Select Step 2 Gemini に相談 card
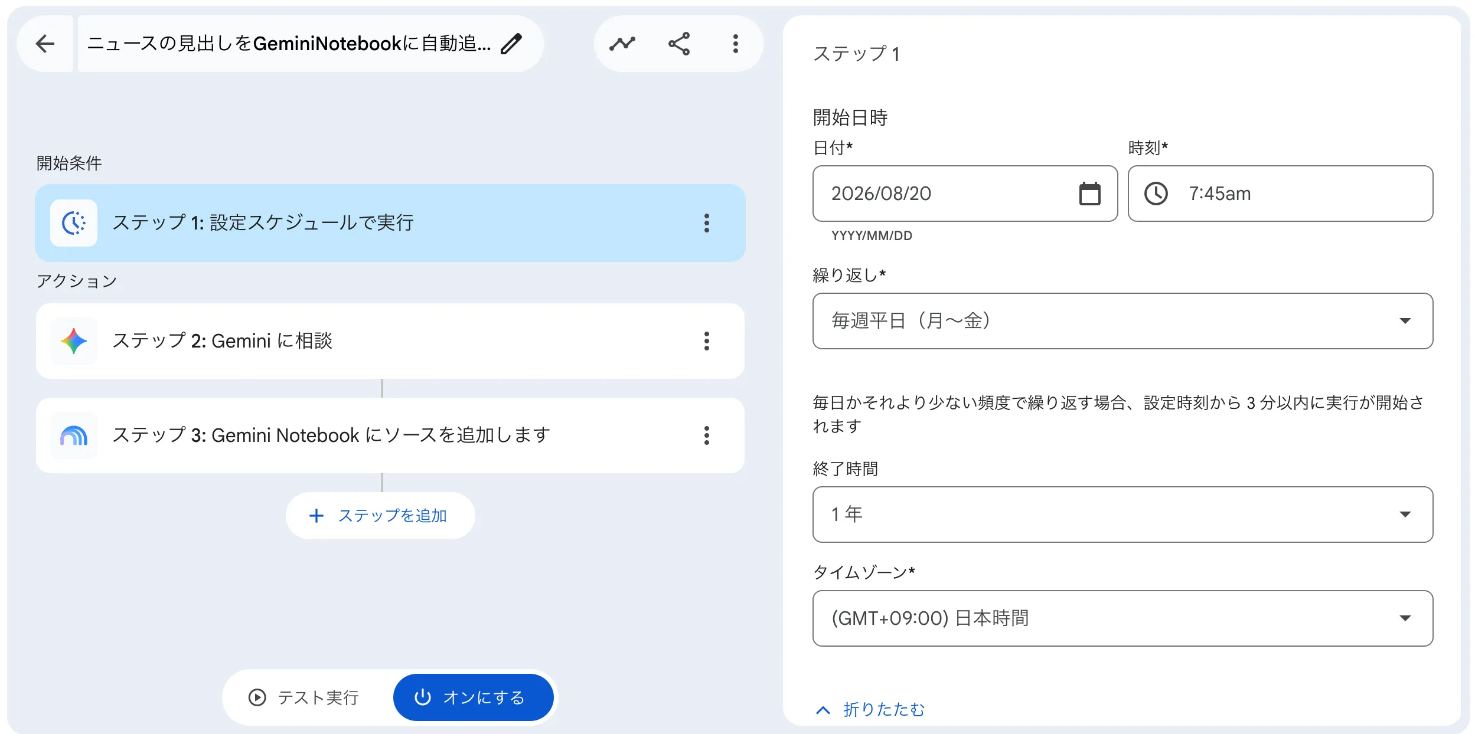Image resolution: width=1475 pixels, height=734 pixels. pyautogui.click(x=390, y=341)
